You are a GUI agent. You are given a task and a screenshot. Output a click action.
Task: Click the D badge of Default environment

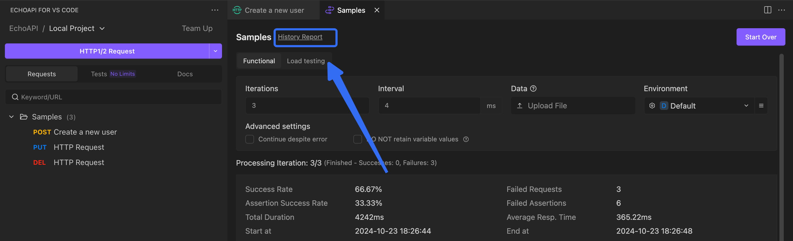(x=664, y=106)
